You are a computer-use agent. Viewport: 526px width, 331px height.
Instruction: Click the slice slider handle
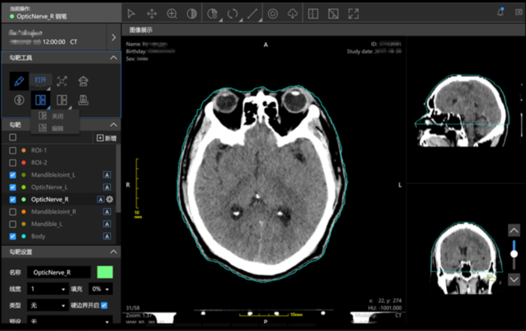[x=514, y=254]
